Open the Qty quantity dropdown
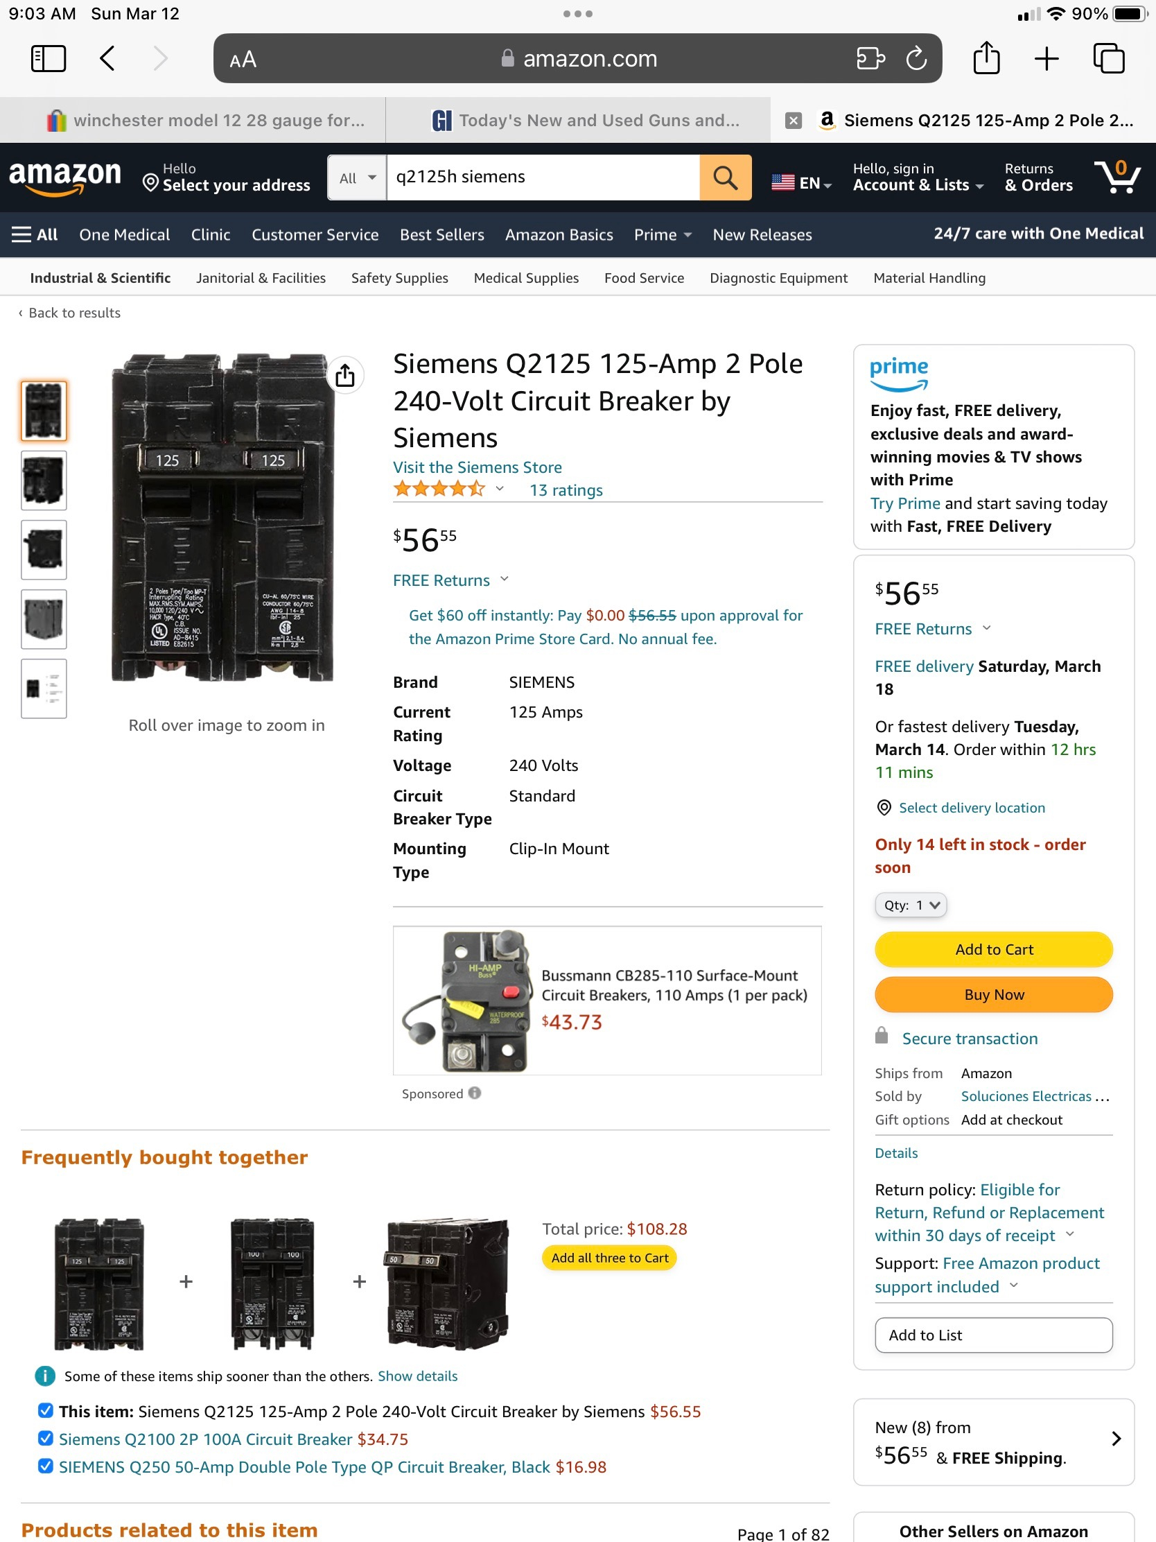This screenshot has width=1156, height=1542. coord(911,905)
